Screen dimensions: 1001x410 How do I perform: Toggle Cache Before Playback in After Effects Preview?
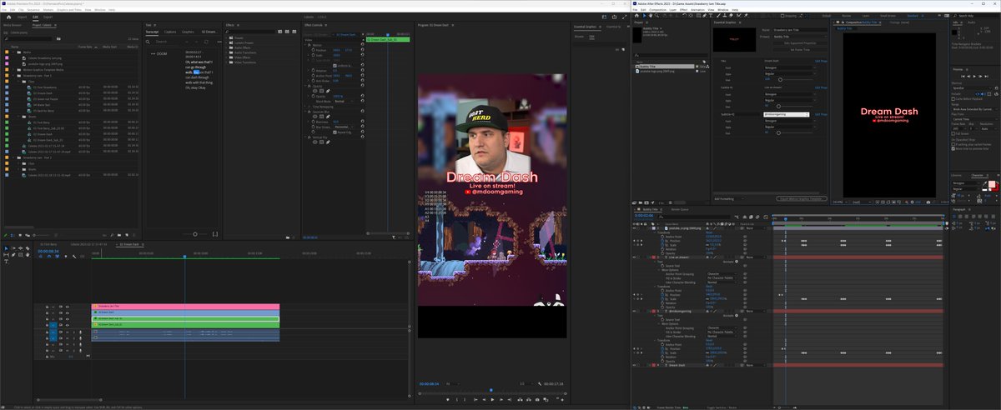953,98
